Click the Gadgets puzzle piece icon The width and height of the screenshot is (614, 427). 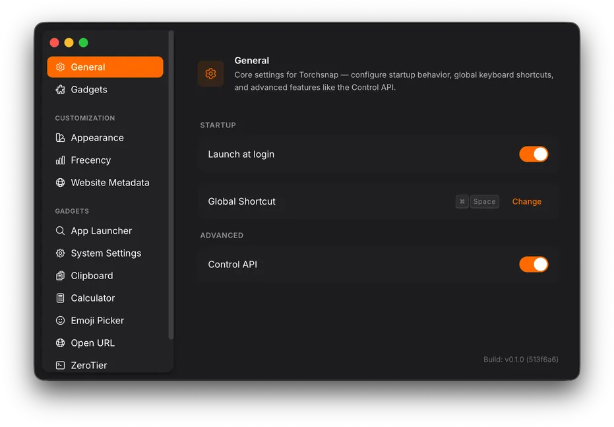click(x=60, y=90)
